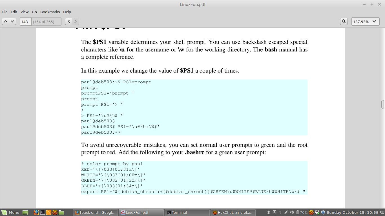Switch to the back end Google window in taskbar
The height and width of the screenshot is (216, 385).
click(95, 212)
